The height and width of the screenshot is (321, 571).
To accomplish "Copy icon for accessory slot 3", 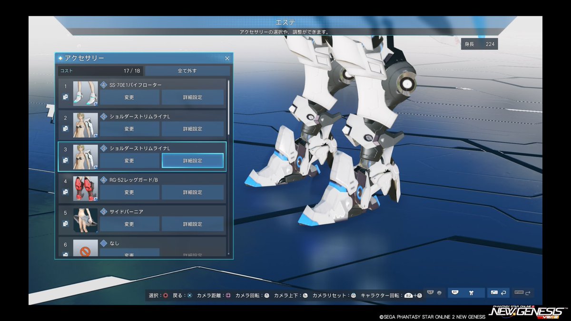I will [66, 161].
